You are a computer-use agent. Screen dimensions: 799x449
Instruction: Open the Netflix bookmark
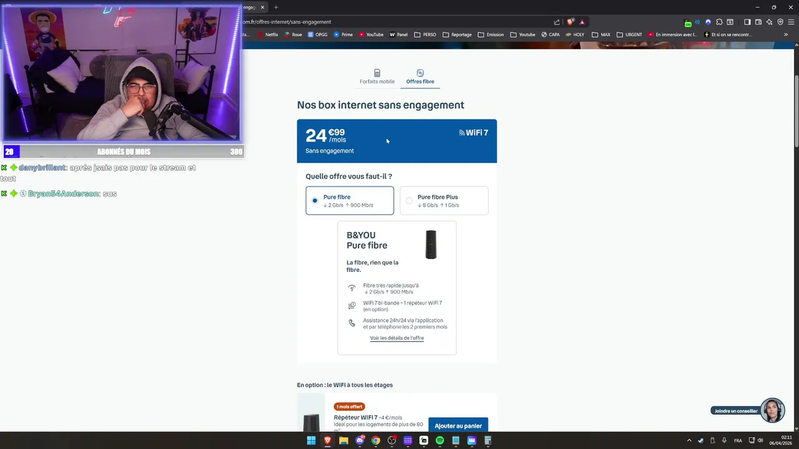pos(267,35)
